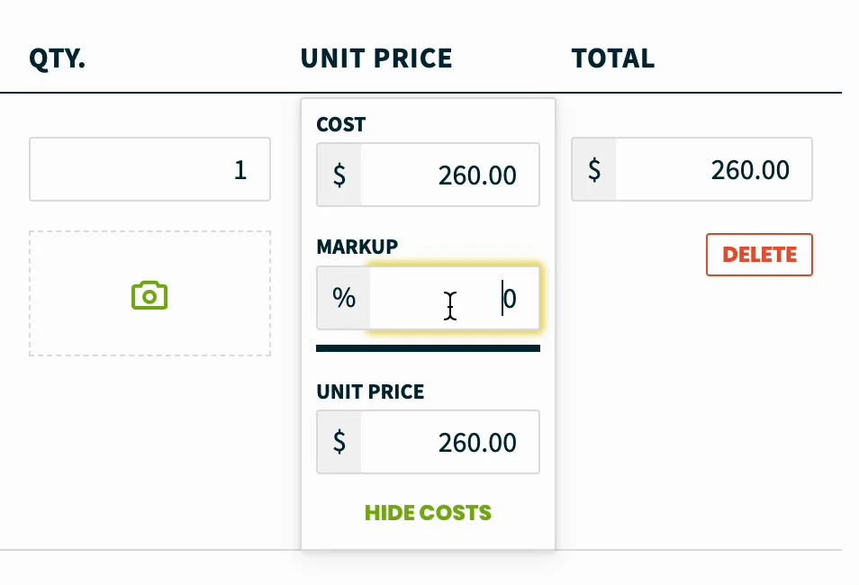The height and width of the screenshot is (585, 859).
Task: Open the dashed image upload area
Action: pos(149,293)
